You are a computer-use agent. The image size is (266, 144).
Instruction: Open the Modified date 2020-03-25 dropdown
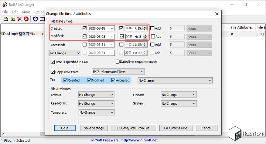click(112, 37)
